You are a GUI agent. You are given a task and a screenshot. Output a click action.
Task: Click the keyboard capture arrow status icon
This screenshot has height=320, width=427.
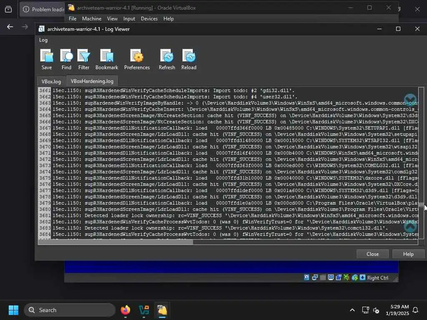[362, 277]
